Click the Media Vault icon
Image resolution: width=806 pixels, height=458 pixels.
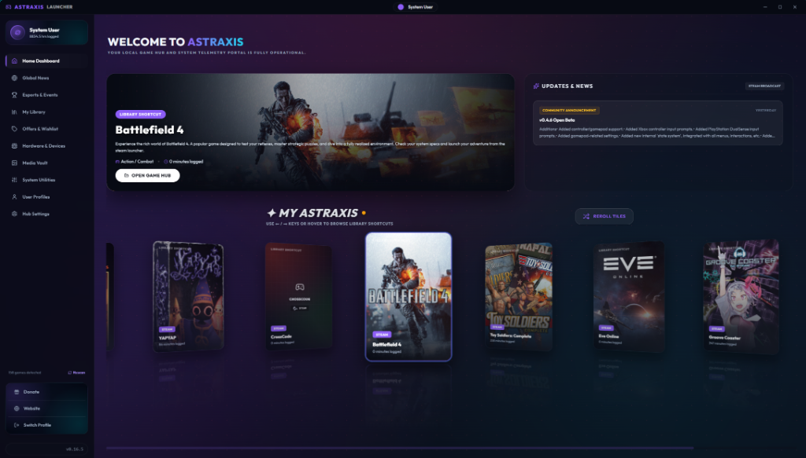(x=14, y=163)
